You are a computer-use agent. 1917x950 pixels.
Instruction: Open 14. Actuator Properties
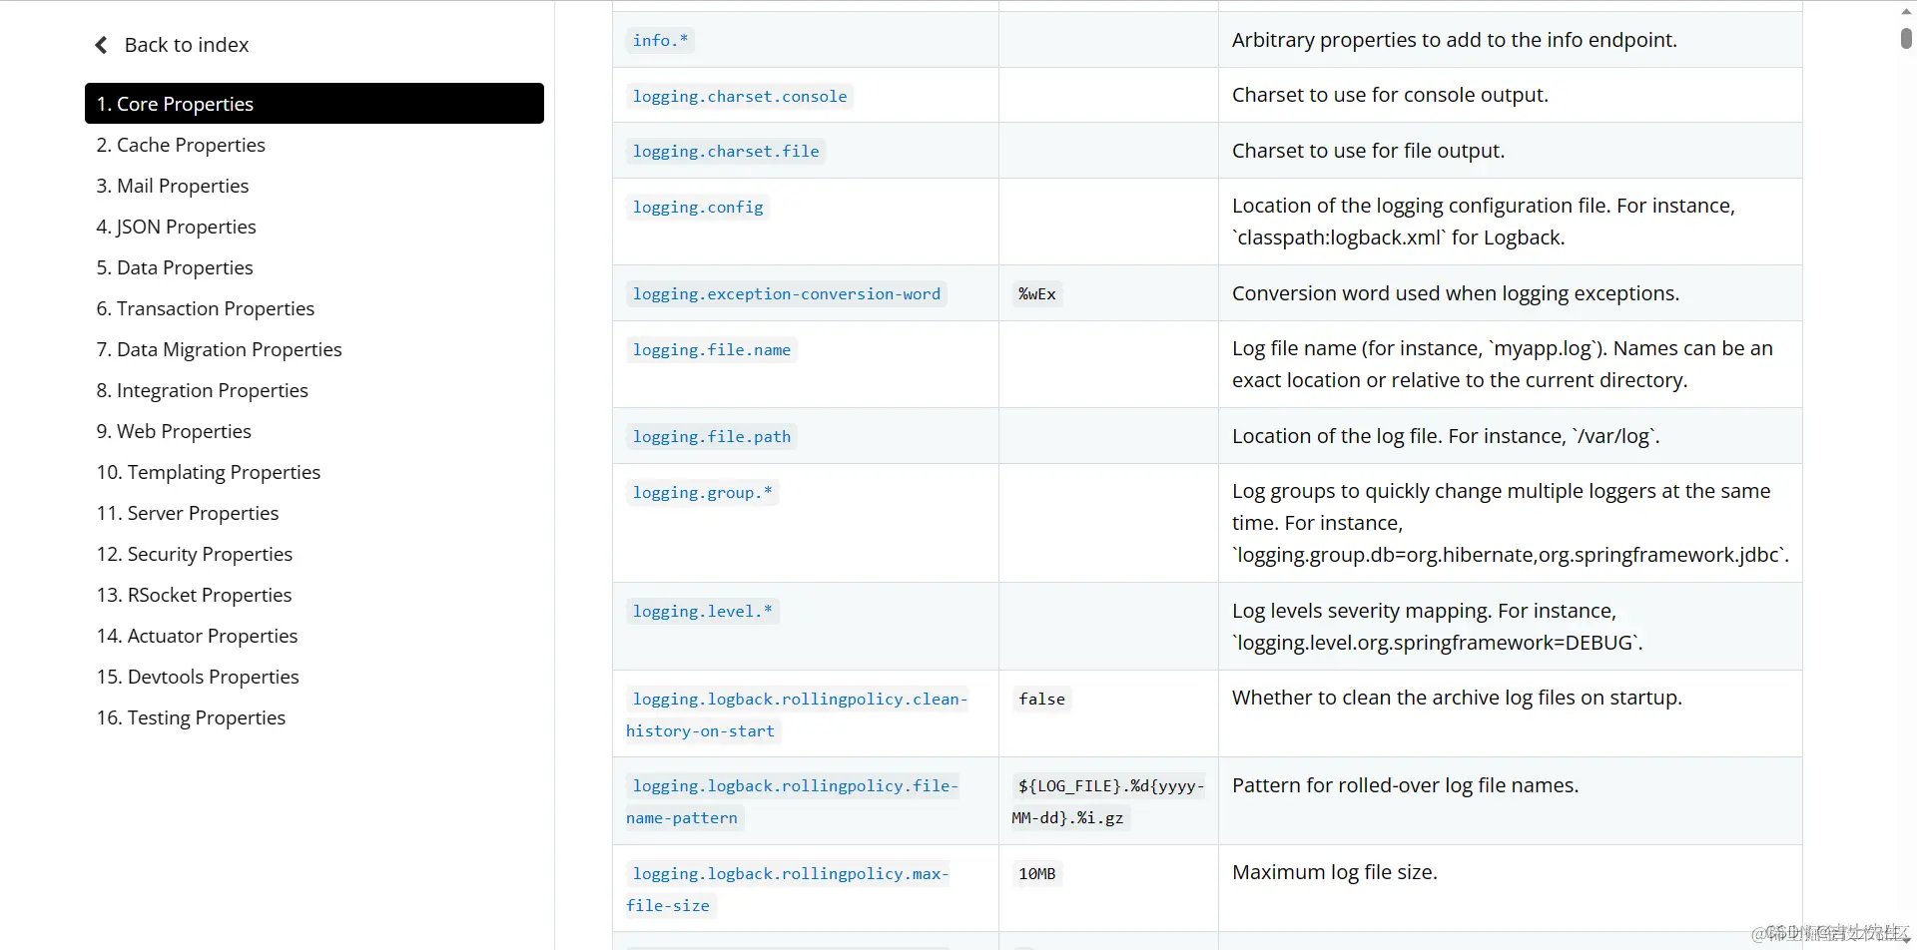point(197,636)
